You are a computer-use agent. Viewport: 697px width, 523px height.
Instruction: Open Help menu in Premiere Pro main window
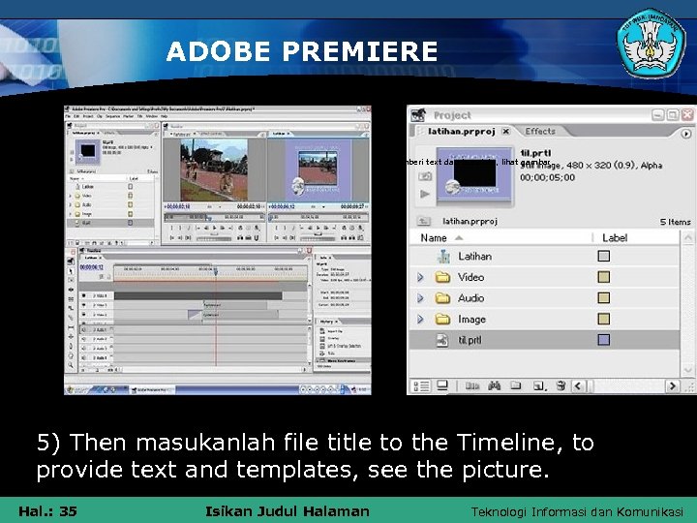[164, 116]
